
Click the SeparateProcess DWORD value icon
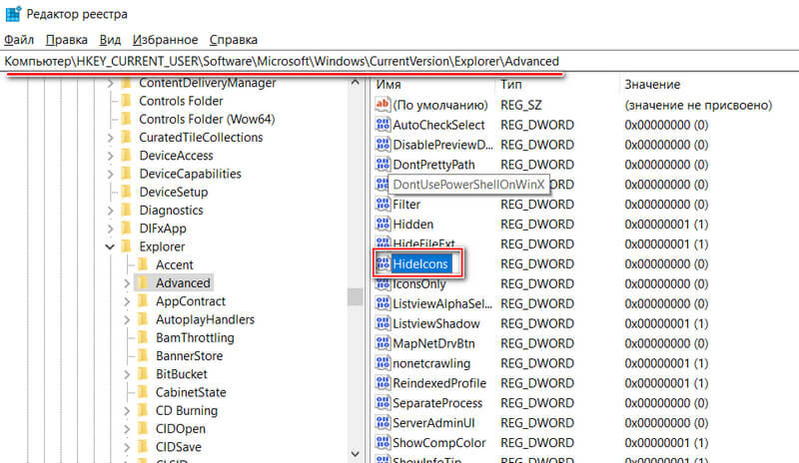click(x=383, y=402)
